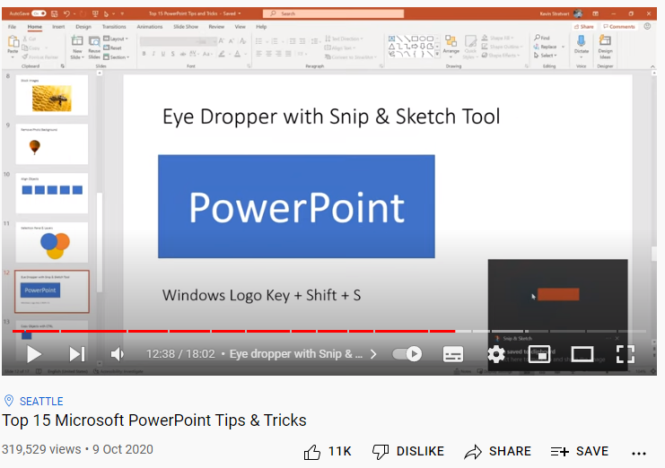Click the Dislike button
Screen dimensions: 665x468
pyautogui.click(x=407, y=451)
